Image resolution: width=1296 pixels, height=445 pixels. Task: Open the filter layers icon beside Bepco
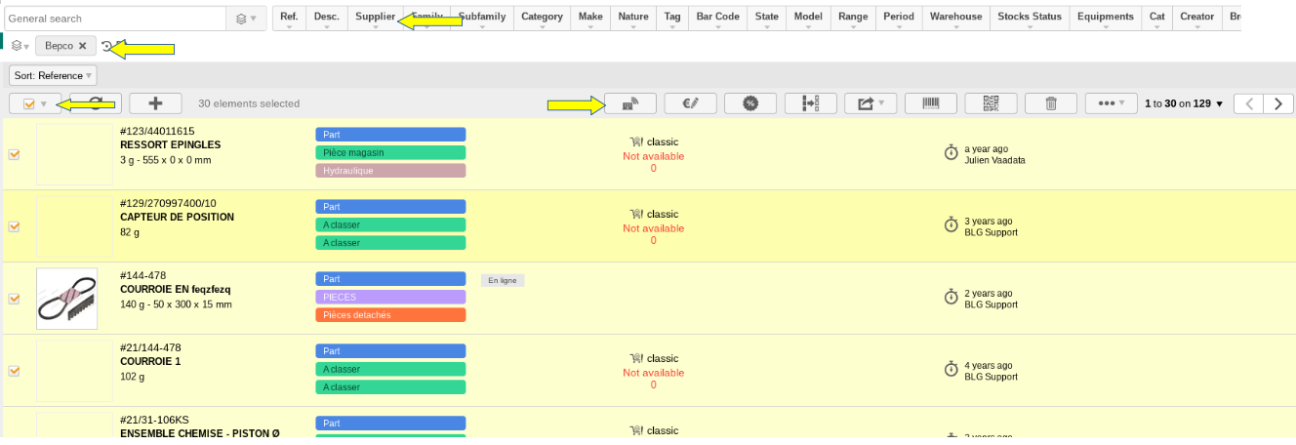tap(20, 46)
